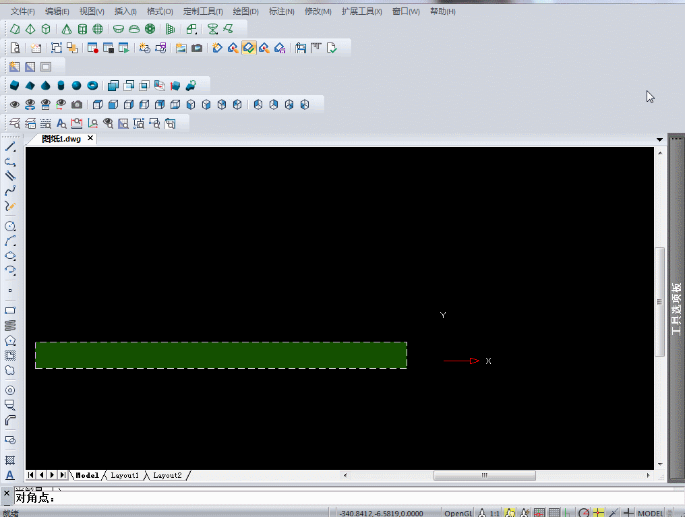Click the wireframe Cone surface icon
The image size is (685, 517).
pos(66,29)
